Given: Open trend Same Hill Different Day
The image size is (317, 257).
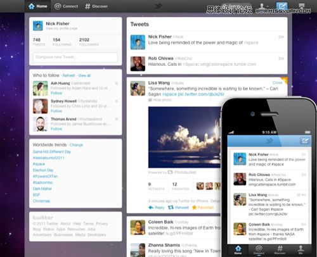Looking at the screenshot, I should coord(52,152).
